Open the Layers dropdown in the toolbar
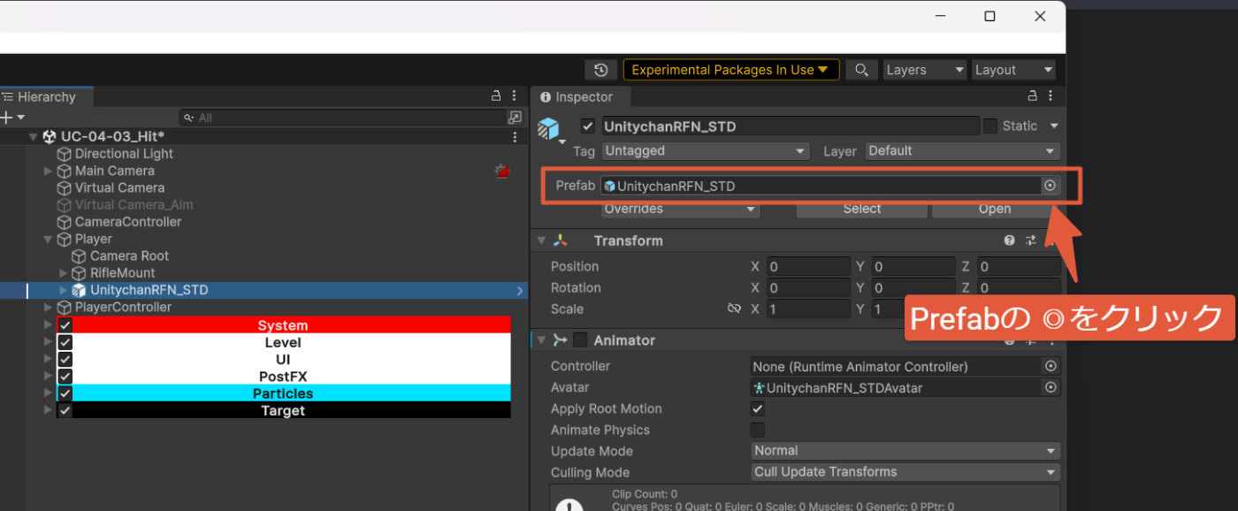 pos(925,70)
